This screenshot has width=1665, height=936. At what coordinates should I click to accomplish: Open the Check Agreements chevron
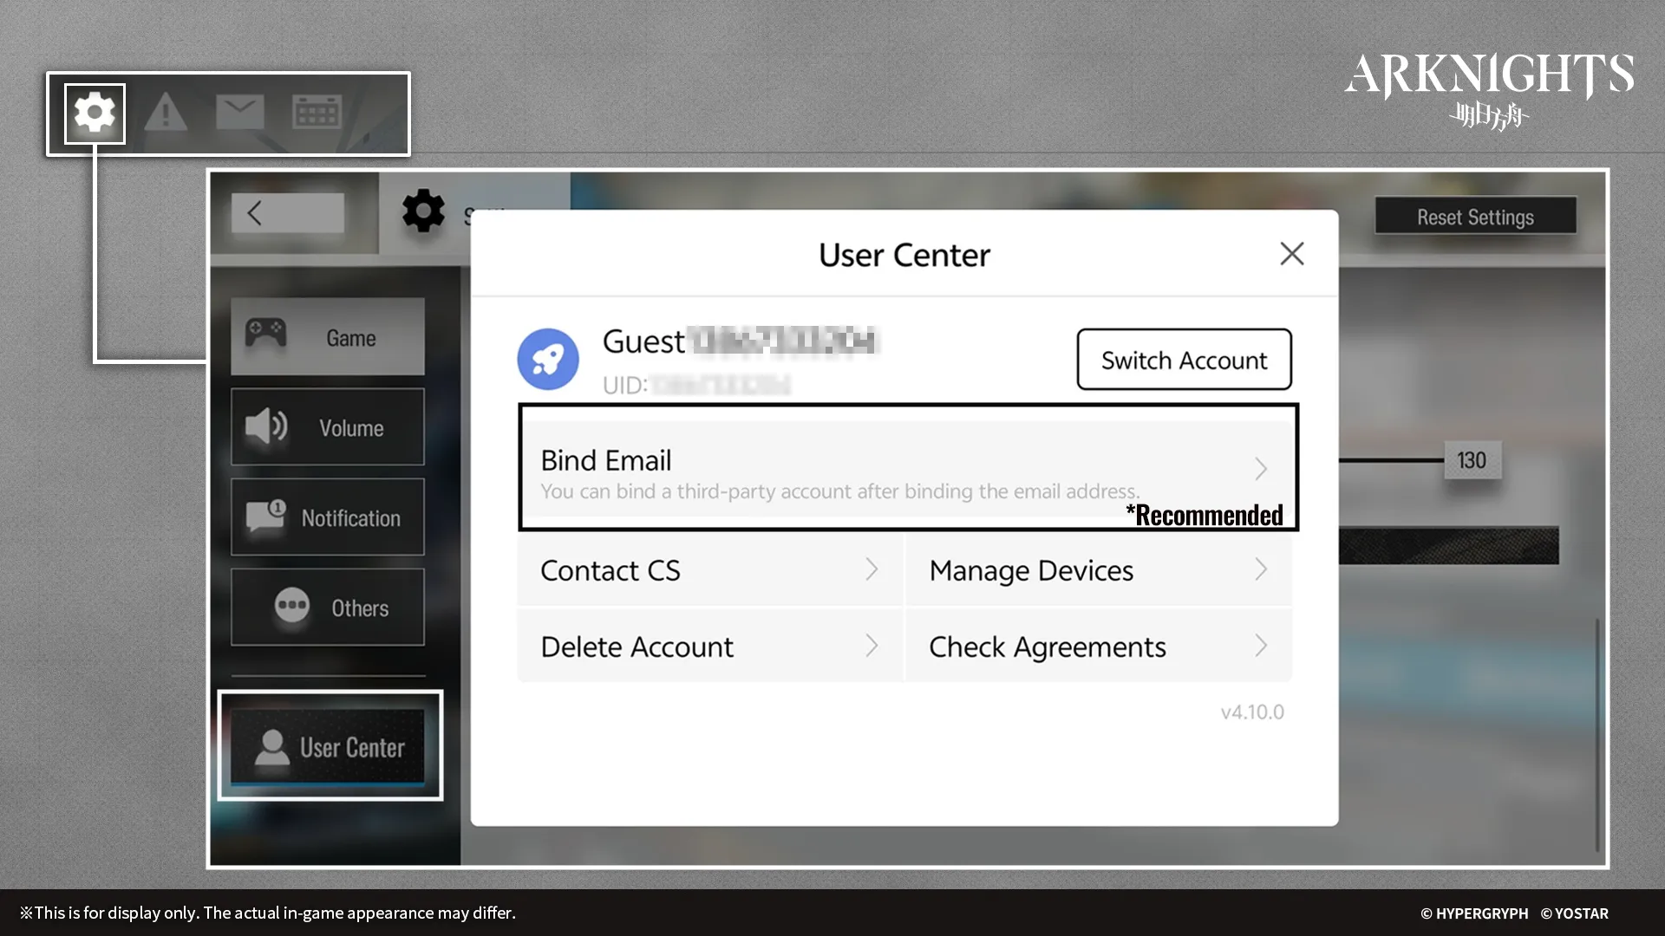(x=1262, y=646)
